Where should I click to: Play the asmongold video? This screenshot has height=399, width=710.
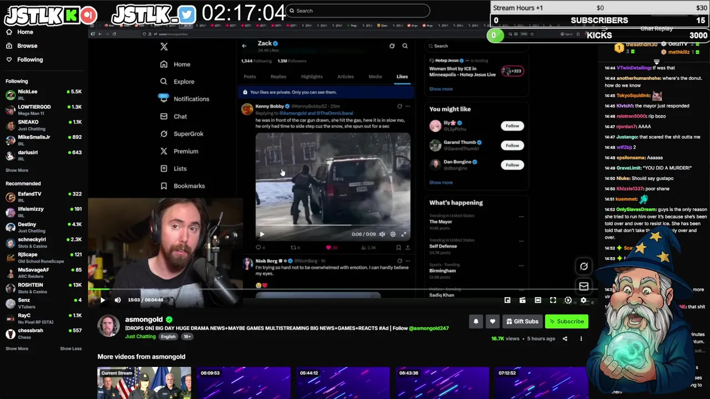[x=103, y=300]
